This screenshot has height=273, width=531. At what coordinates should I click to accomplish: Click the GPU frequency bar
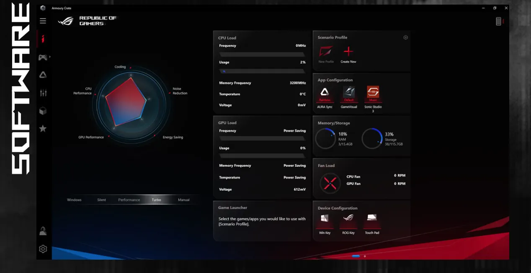click(262, 139)
